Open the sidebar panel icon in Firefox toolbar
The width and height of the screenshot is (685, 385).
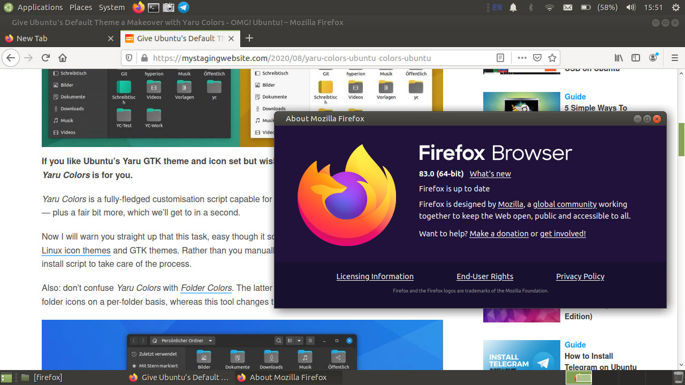point(636,58)
